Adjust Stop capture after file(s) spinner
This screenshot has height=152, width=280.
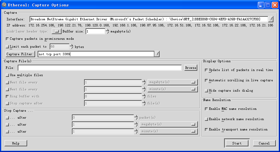144,103
